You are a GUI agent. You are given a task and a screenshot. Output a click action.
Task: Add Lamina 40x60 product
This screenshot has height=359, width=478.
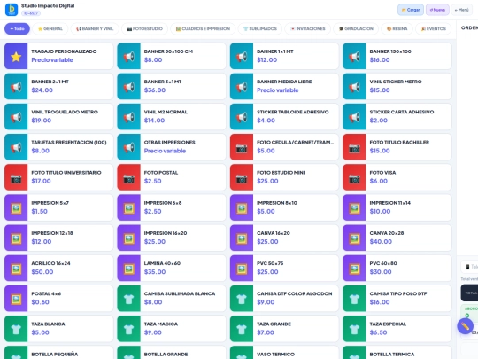pyautogui.click(x=172, y=268)
